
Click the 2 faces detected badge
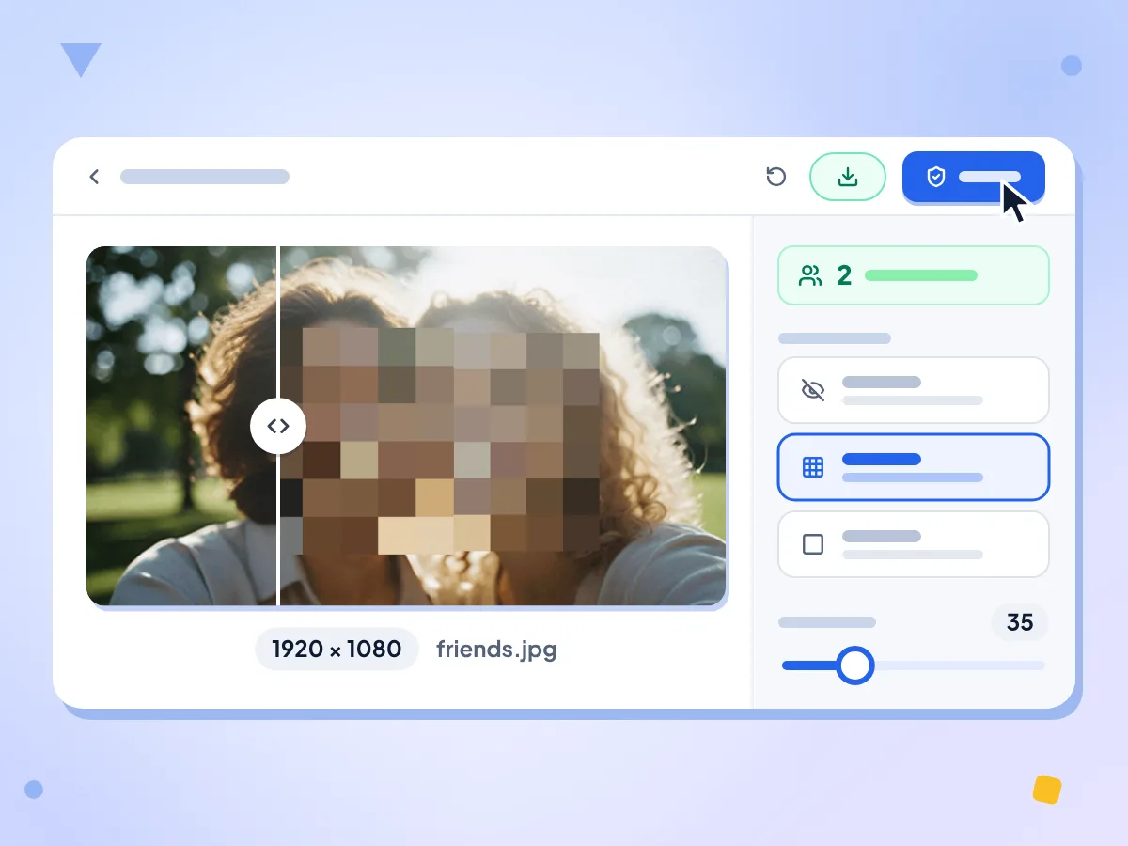tap(914, 275)
